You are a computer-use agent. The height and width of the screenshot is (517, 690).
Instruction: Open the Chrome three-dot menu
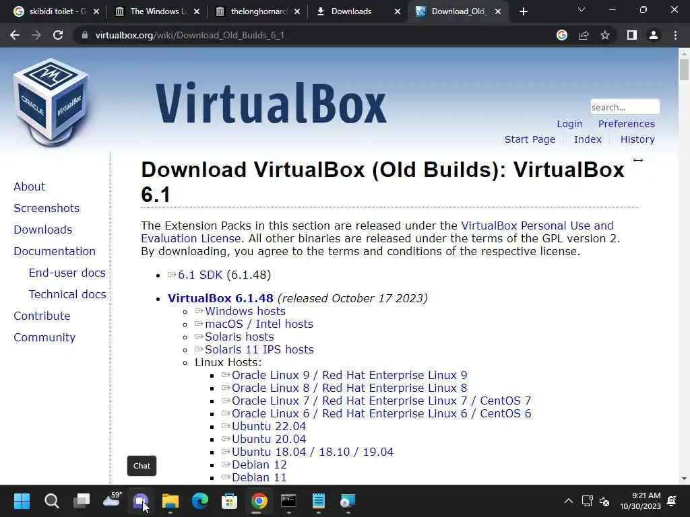pyautogui.click(x=675, y=35)
